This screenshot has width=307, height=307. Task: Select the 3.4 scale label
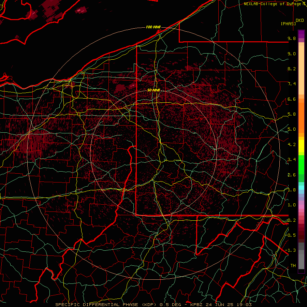[x=292, y=160]
